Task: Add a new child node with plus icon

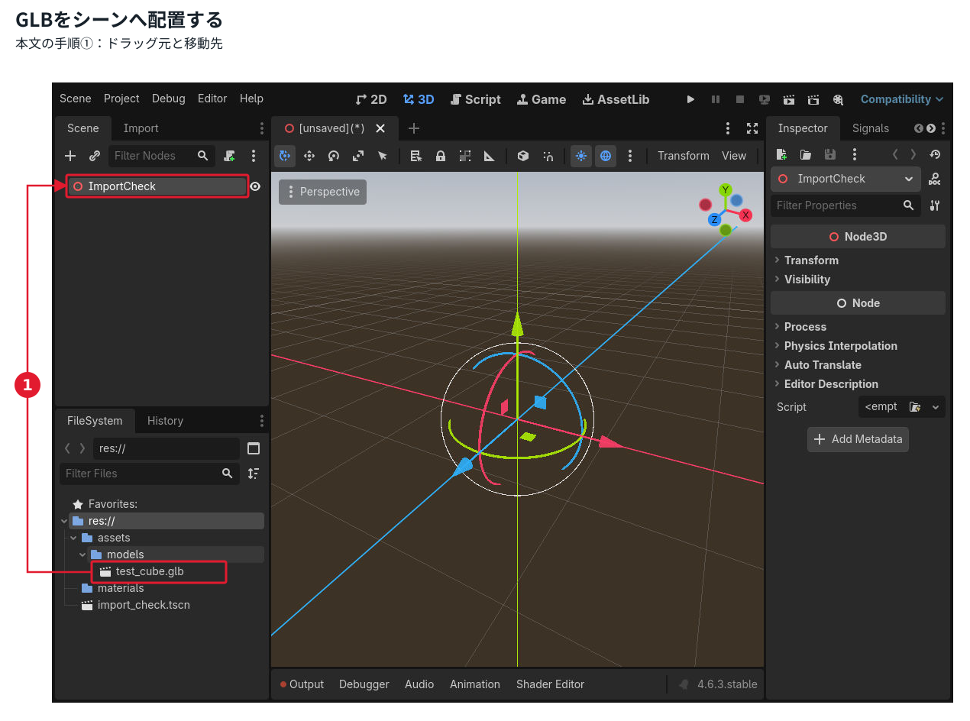Action: 70,156
